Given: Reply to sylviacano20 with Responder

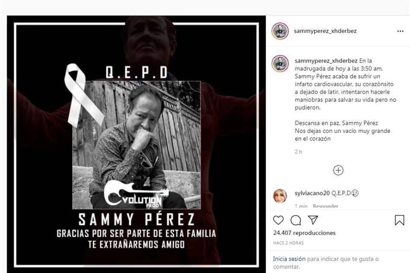Looking at the screenshot, I should pos(325,206).
